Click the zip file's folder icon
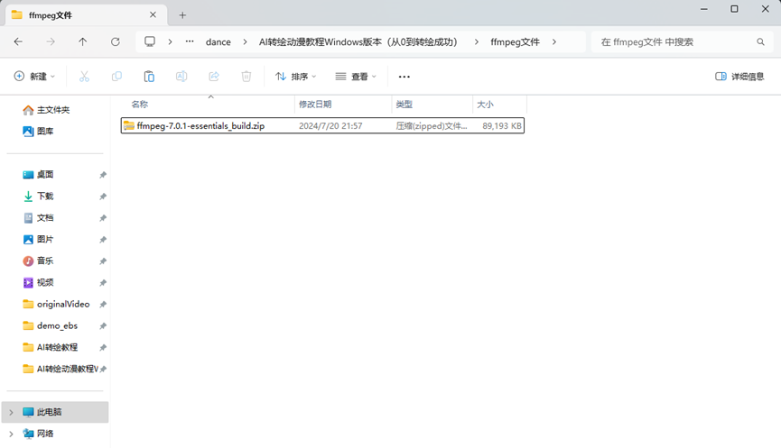 129,126
